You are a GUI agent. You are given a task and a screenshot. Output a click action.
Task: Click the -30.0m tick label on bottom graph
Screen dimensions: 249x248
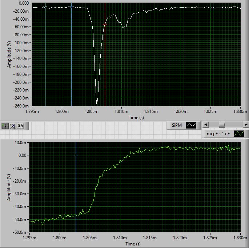pyautogui.click(x=19, y=194)
